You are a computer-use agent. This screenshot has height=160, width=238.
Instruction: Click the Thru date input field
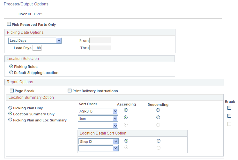pyautogui.click(x=100, y=48)
